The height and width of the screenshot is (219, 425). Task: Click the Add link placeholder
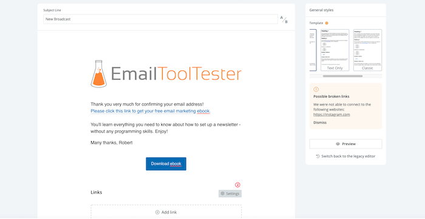tap(166, 212)
